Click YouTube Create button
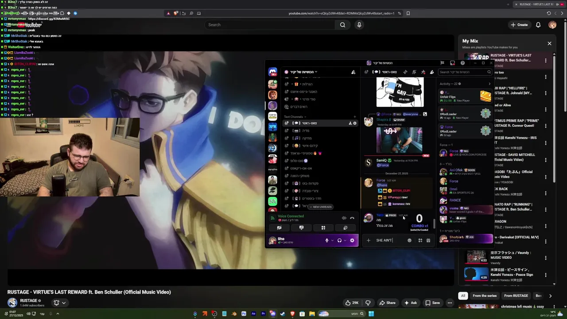The height and width of the screenshot is (319, 567). click(519, 25)
